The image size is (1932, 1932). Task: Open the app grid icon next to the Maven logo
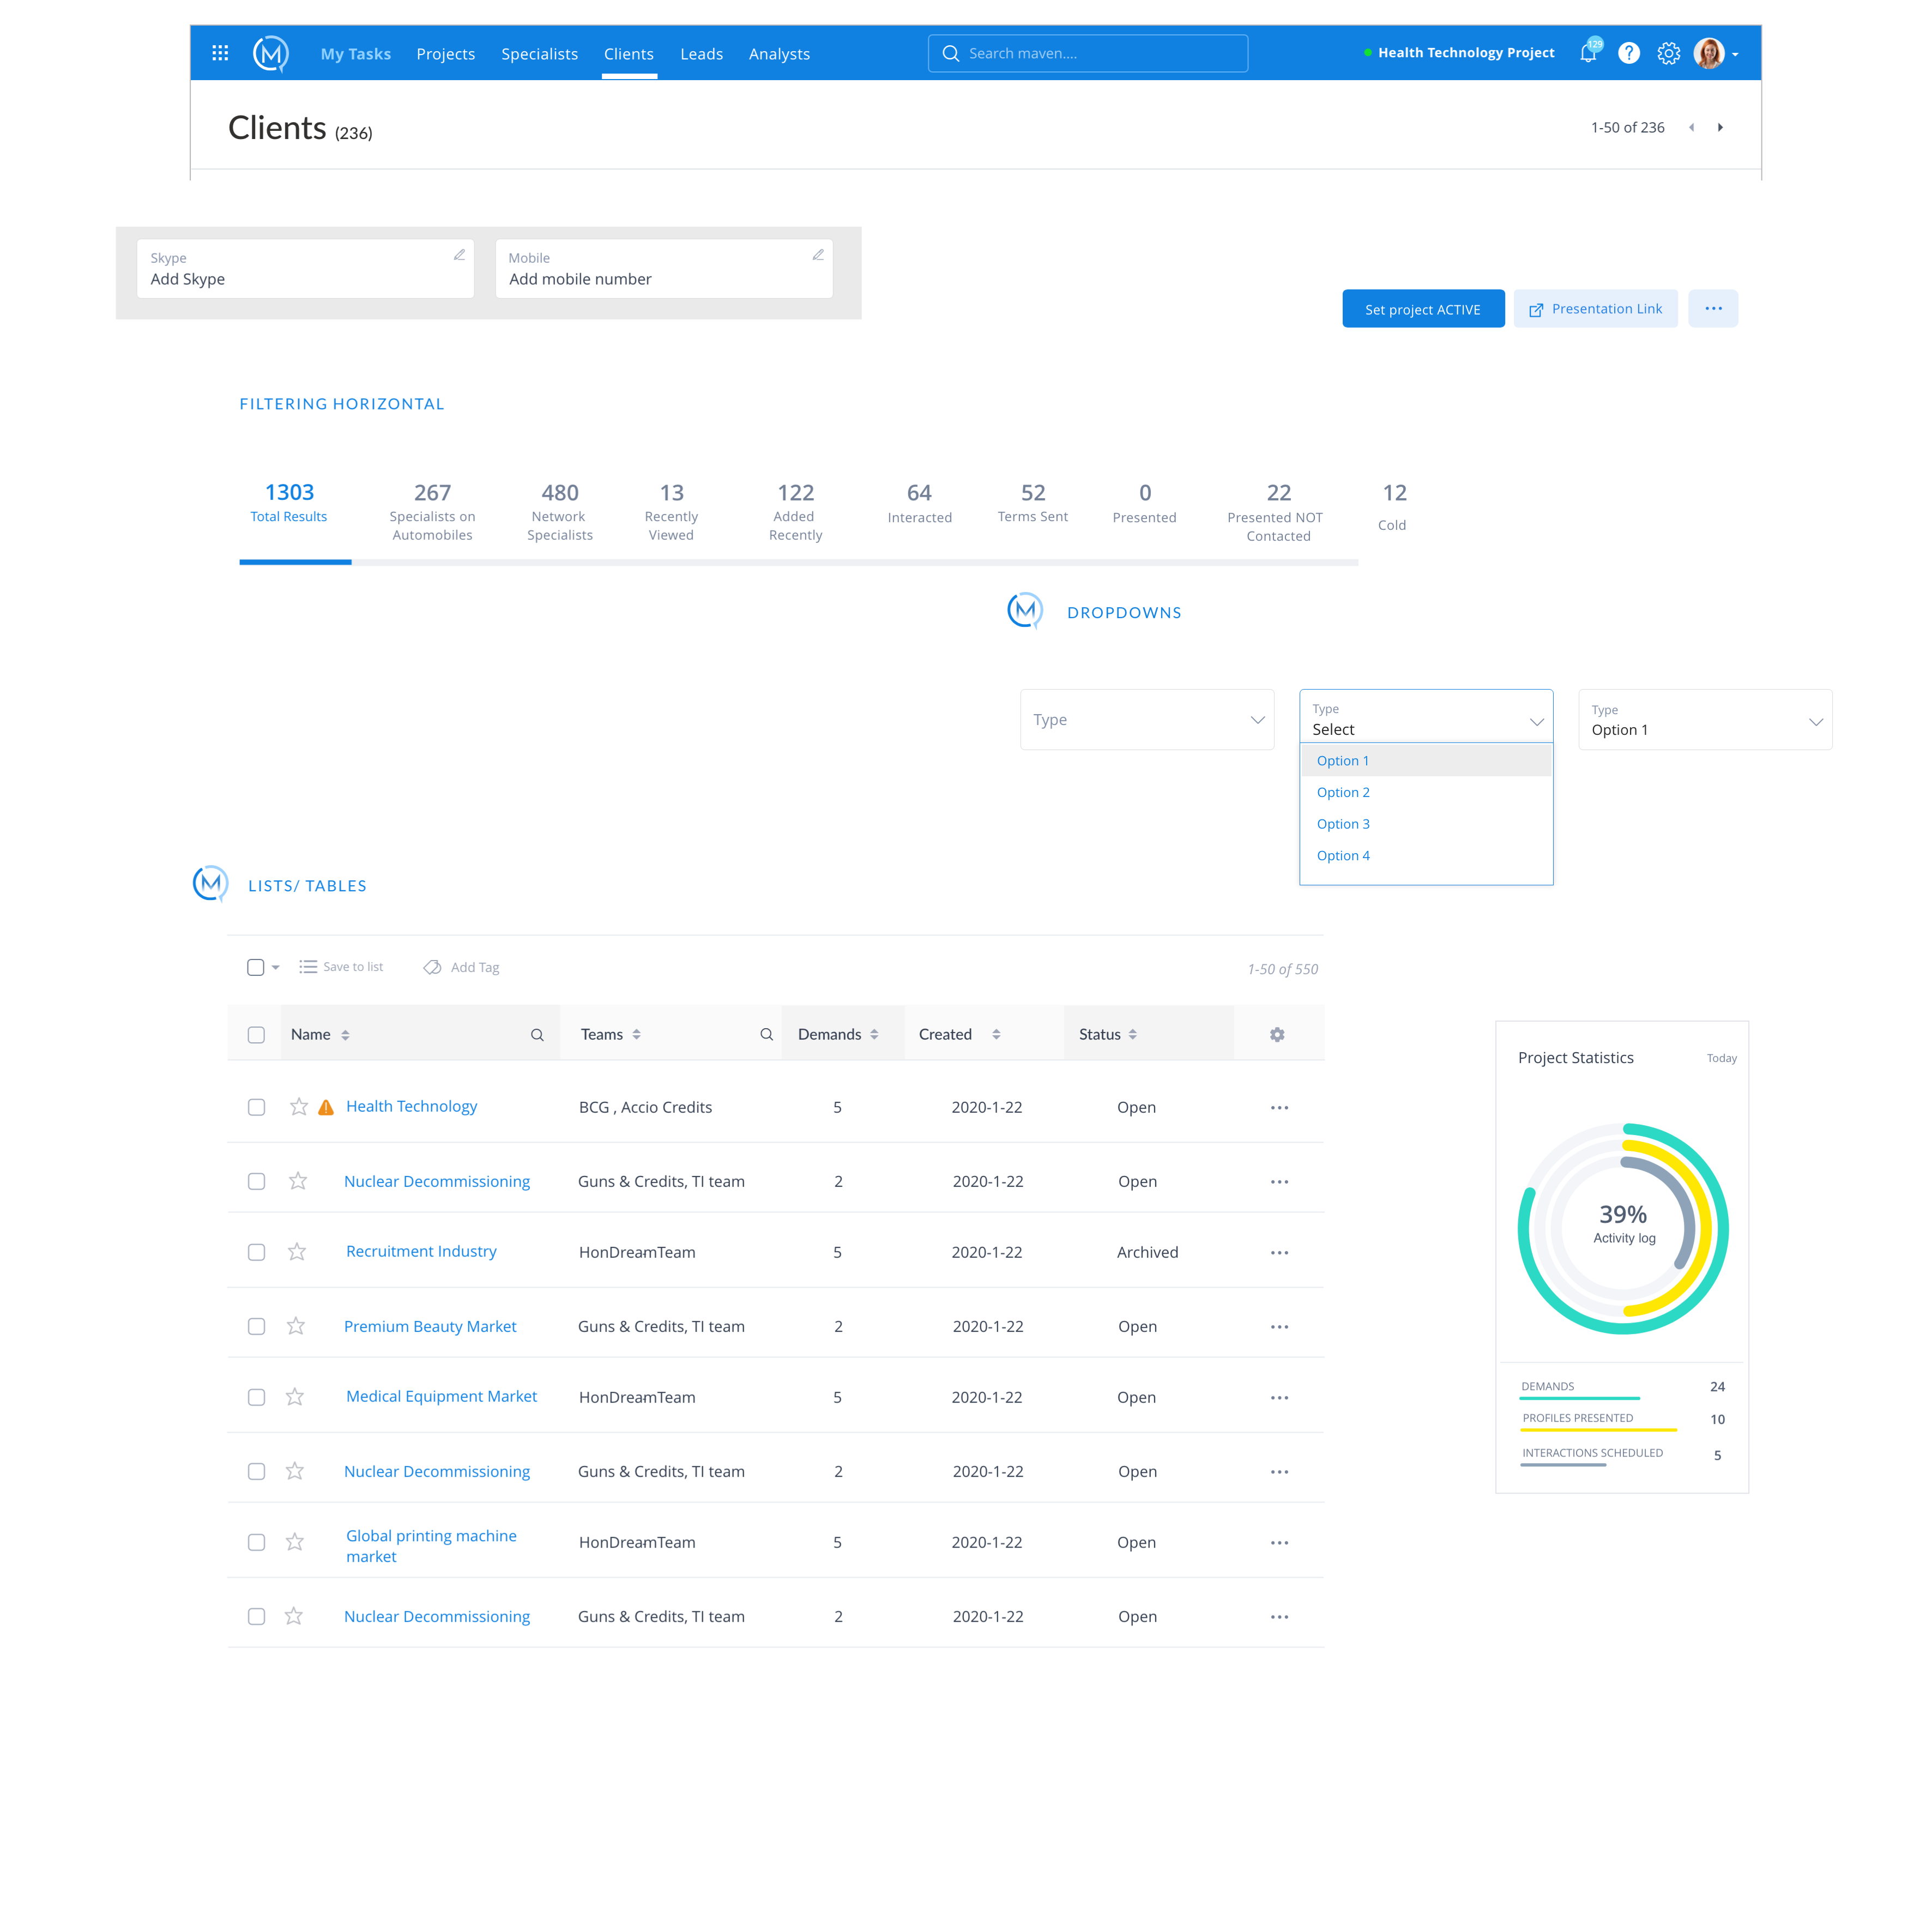pyautogui.click(x=220, y=53)
